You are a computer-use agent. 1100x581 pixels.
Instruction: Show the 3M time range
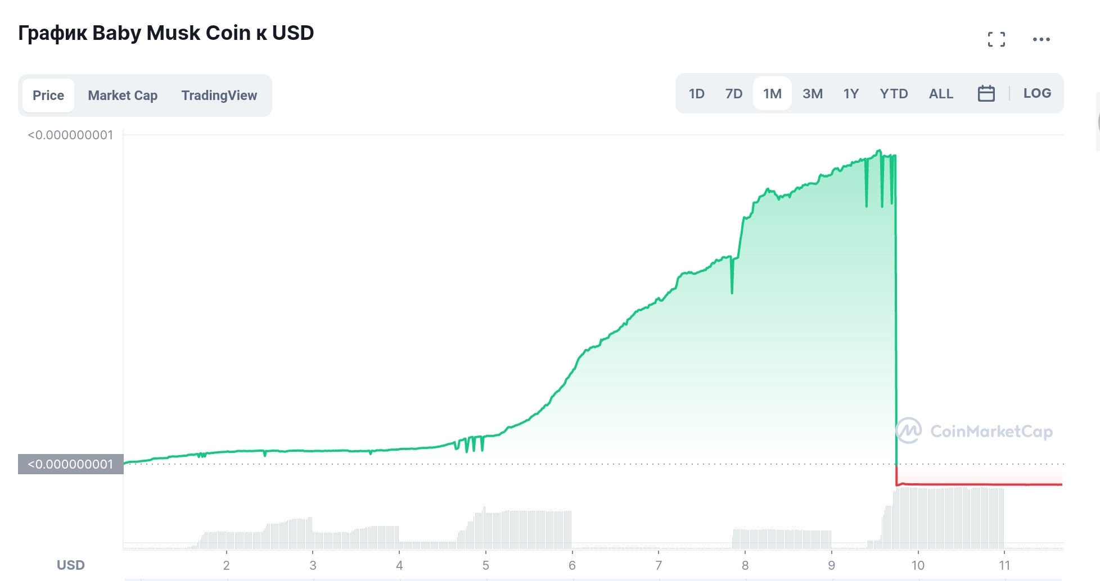[812, 93]
